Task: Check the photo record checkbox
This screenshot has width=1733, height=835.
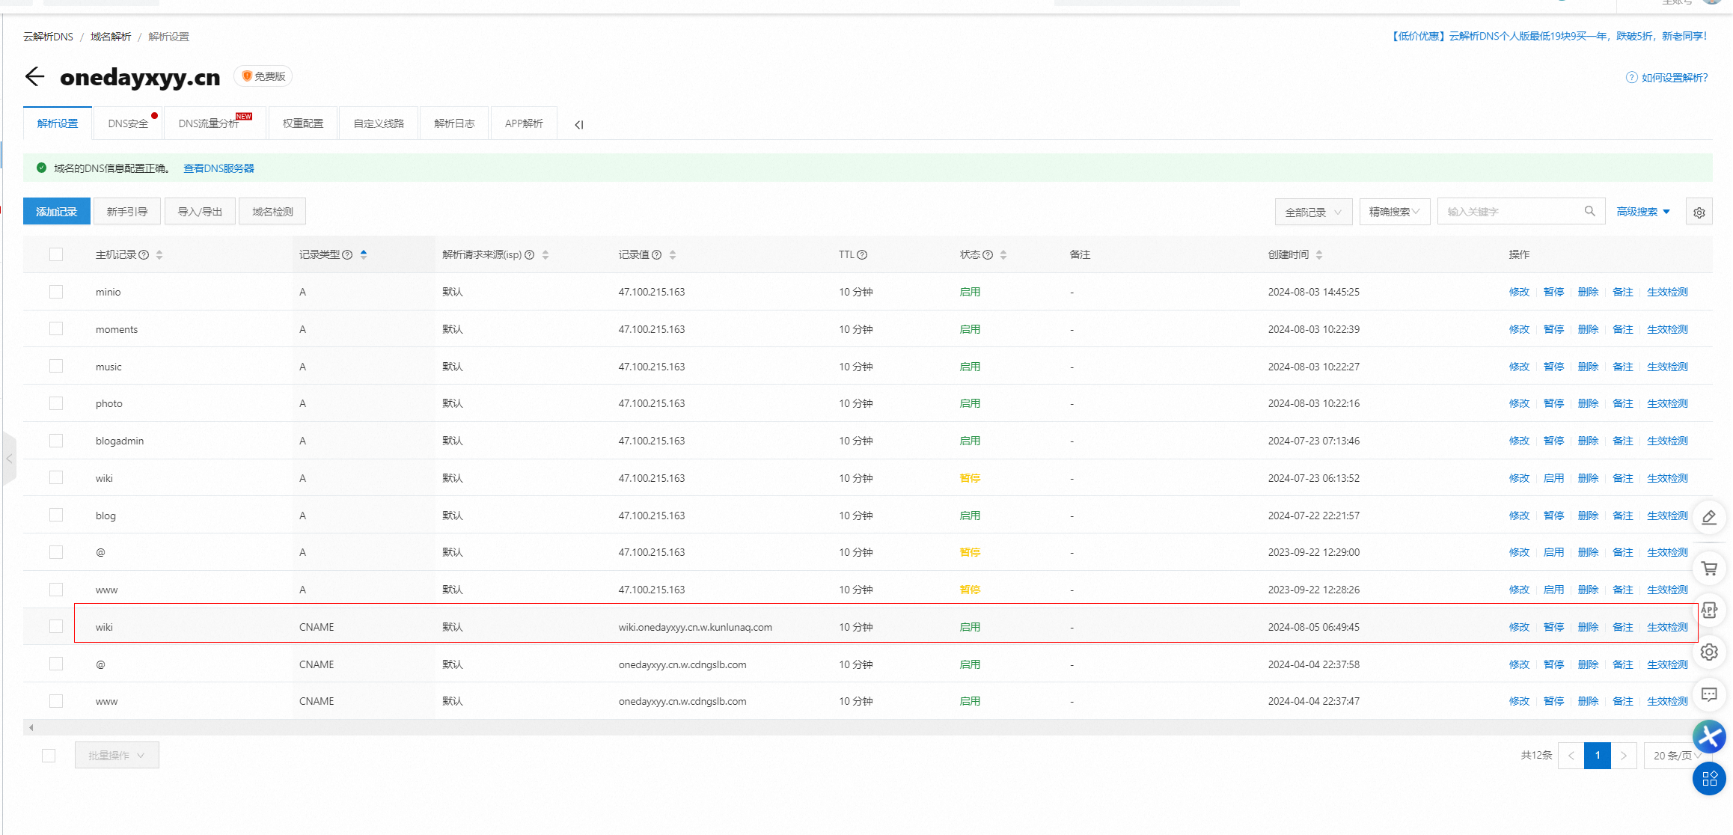Action: pos(56,403)
